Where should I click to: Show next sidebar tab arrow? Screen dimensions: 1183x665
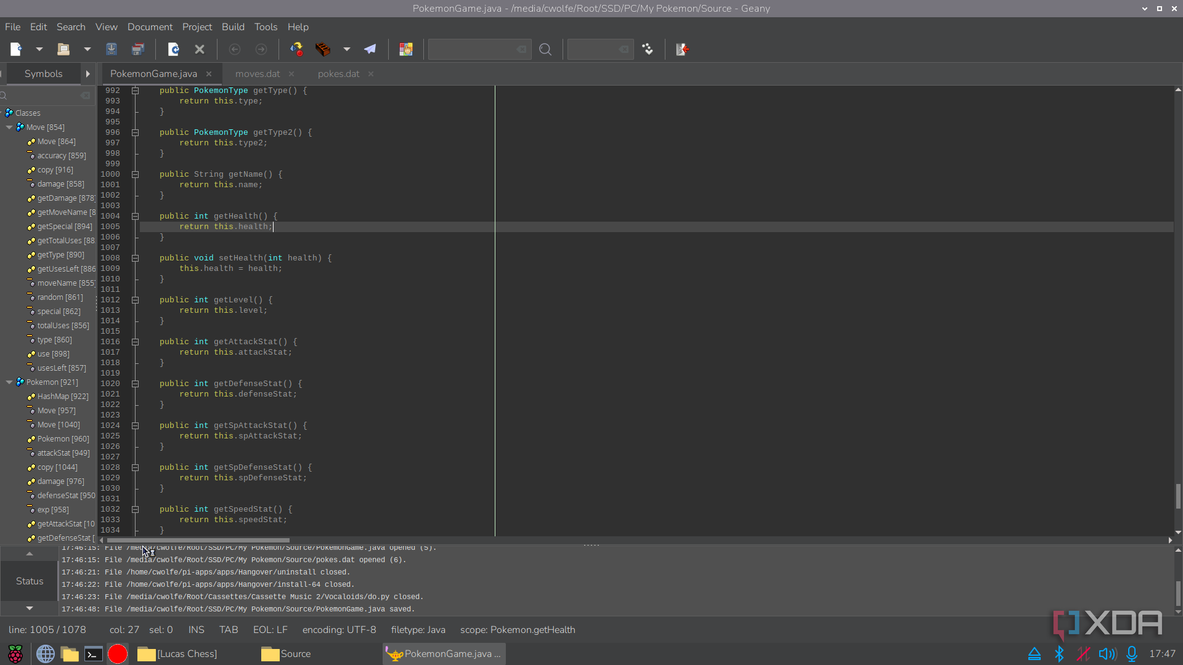point(88,74)
